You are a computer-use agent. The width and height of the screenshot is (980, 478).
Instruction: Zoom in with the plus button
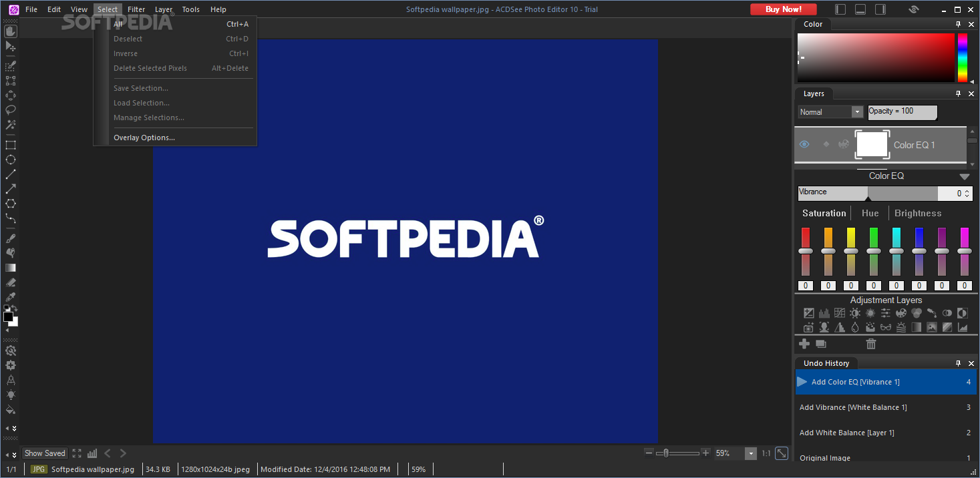(705, 453)
